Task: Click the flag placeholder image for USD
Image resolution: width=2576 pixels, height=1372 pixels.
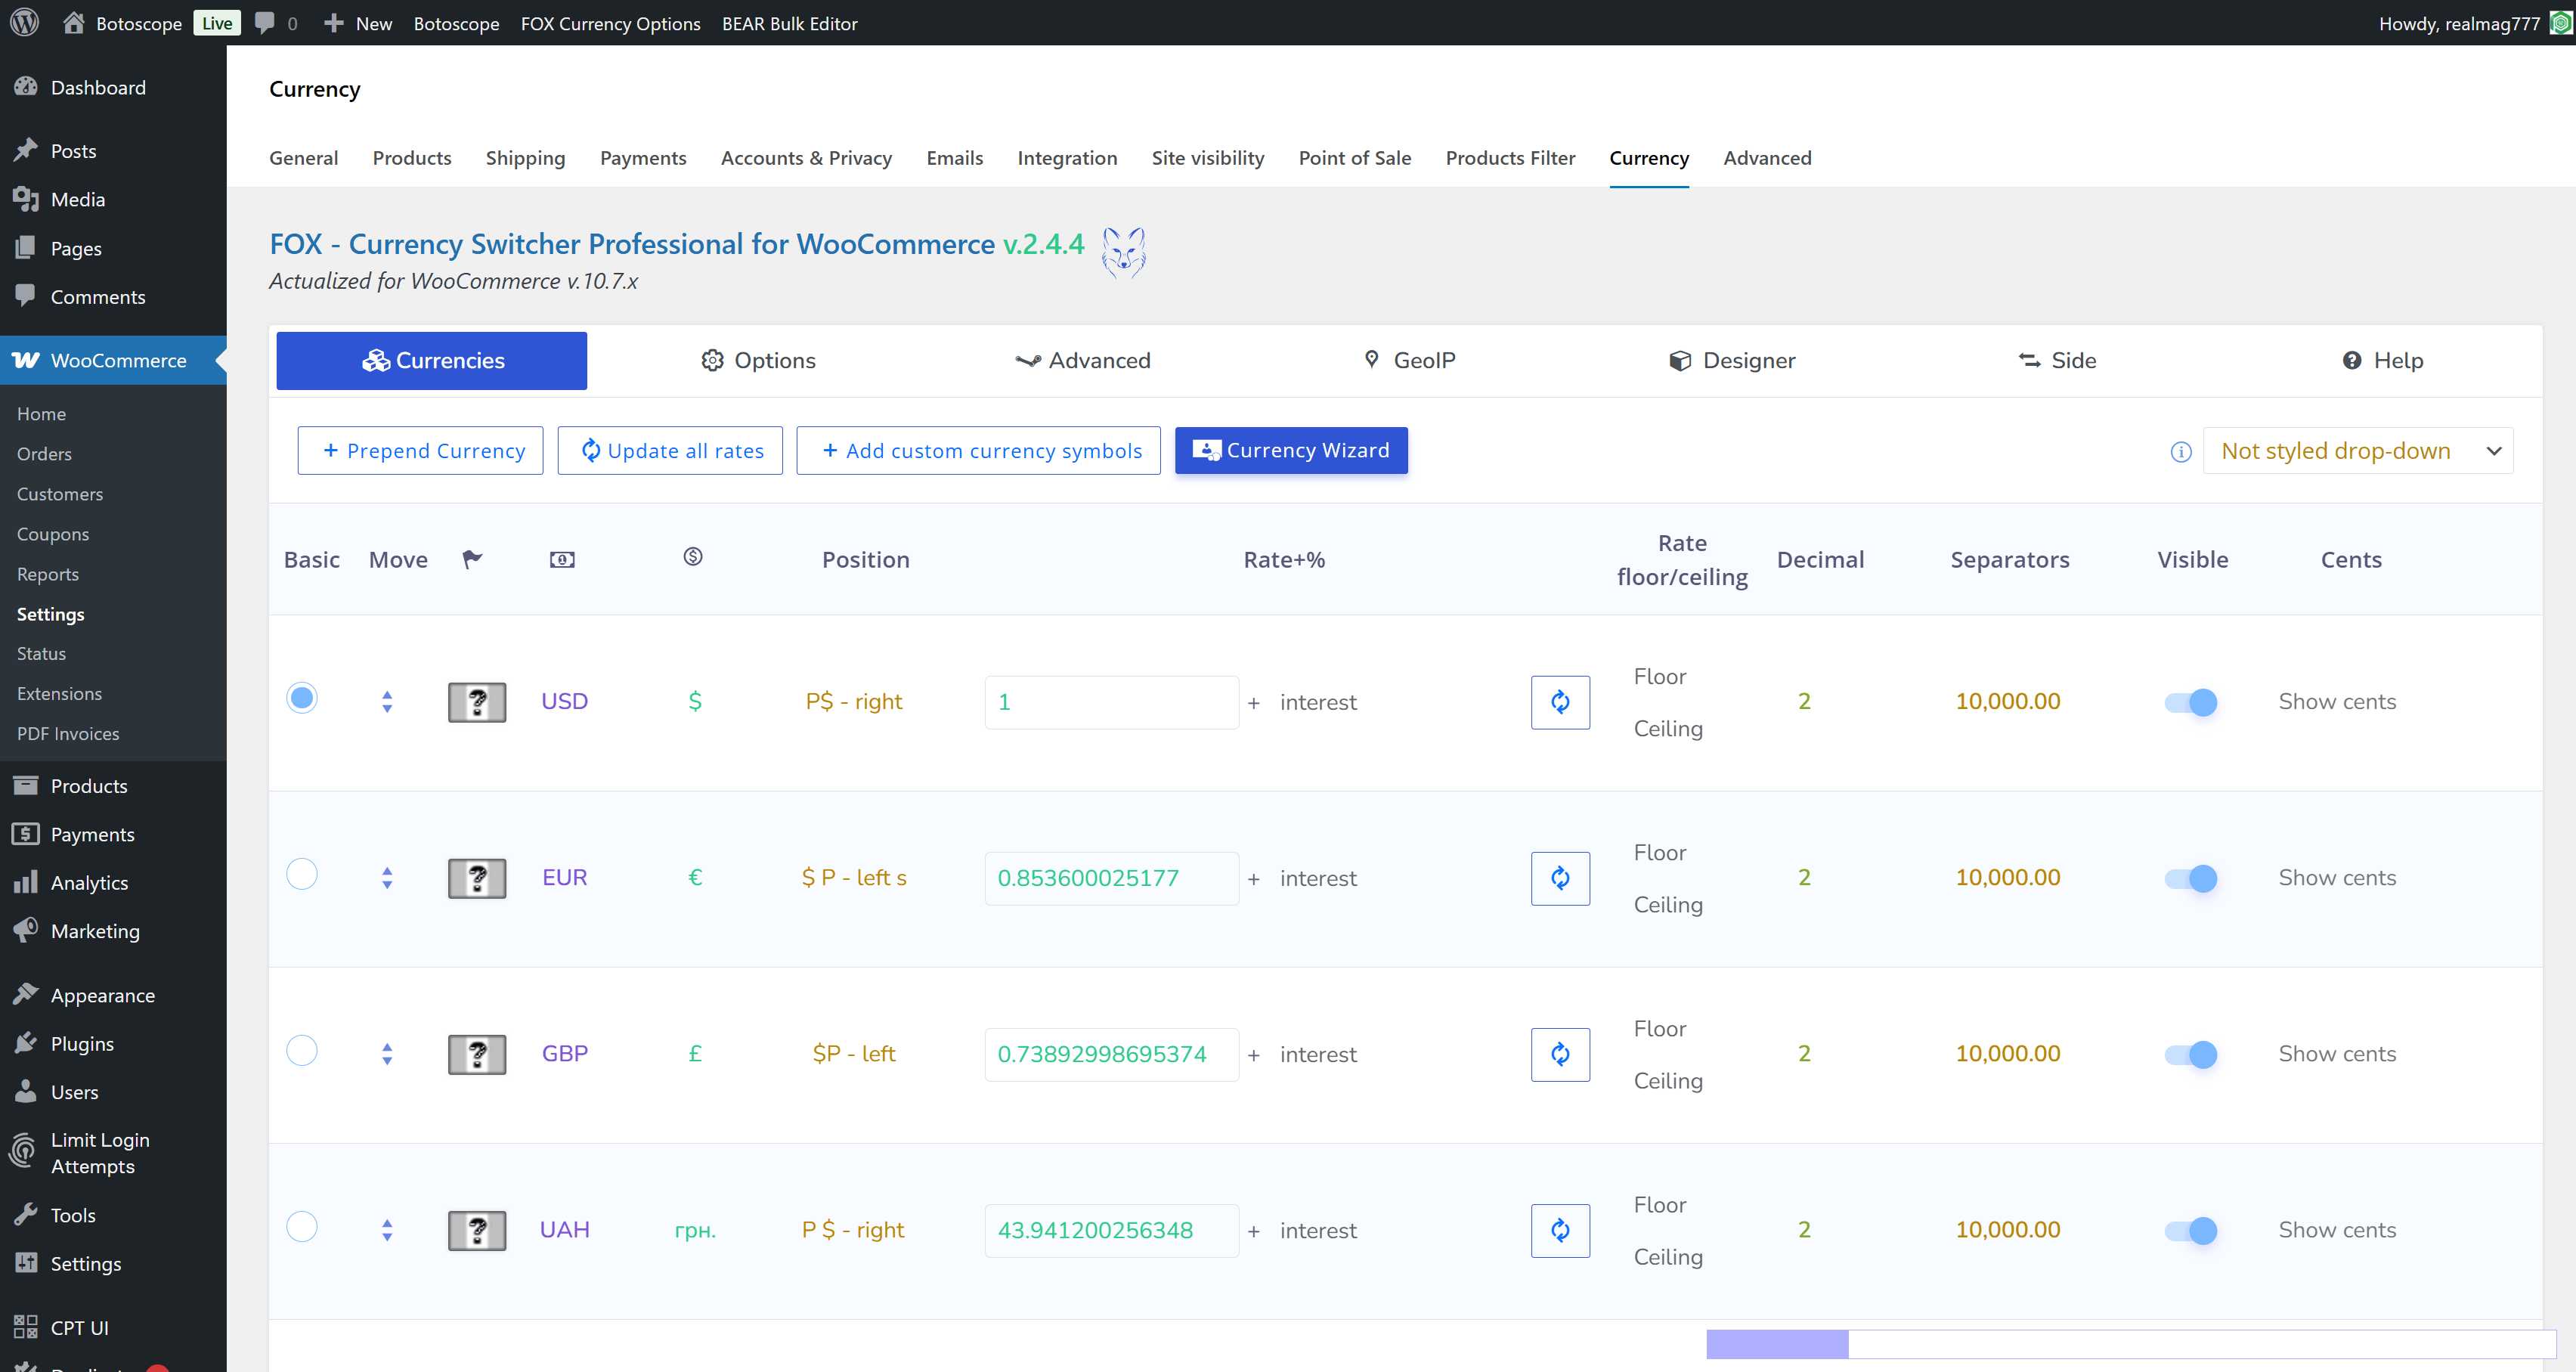Action: pos(476,702)
